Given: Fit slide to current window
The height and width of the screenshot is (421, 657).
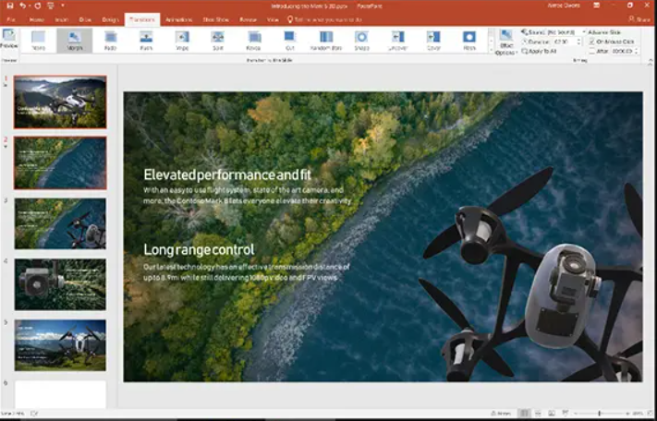Looking at the screenshot, I should pyautogui.click(x=651, y=414).
